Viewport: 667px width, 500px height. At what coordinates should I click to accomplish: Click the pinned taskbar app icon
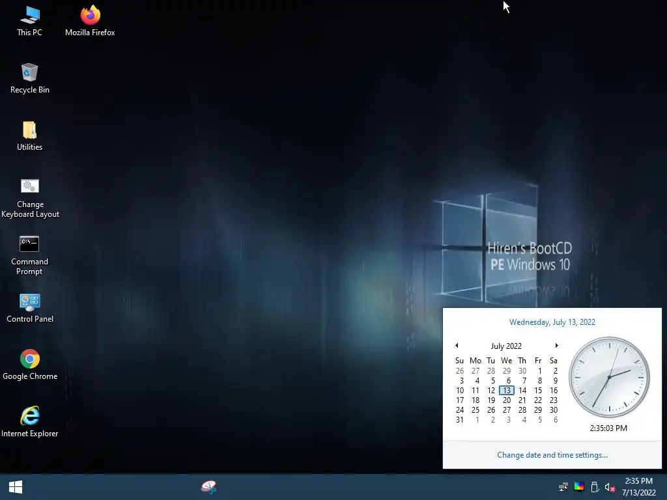209,487
